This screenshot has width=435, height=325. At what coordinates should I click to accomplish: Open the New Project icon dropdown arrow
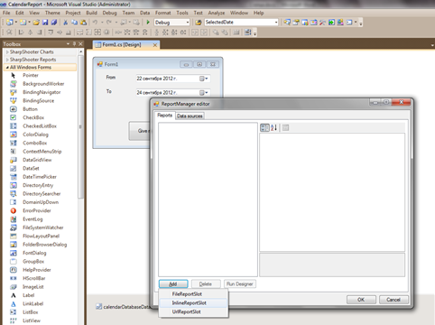point(16,23)
